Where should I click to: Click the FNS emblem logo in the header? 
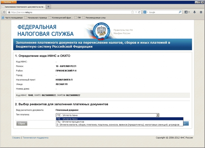pyautogui.click(x=101, y=30)
